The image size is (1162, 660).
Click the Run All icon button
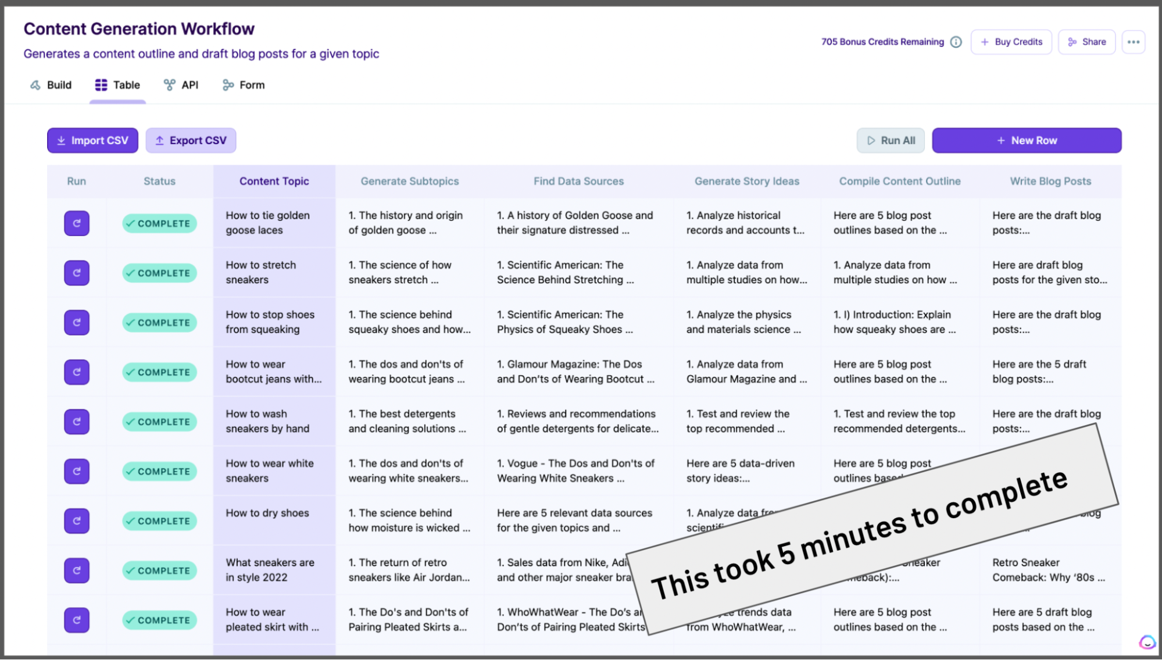871,141
